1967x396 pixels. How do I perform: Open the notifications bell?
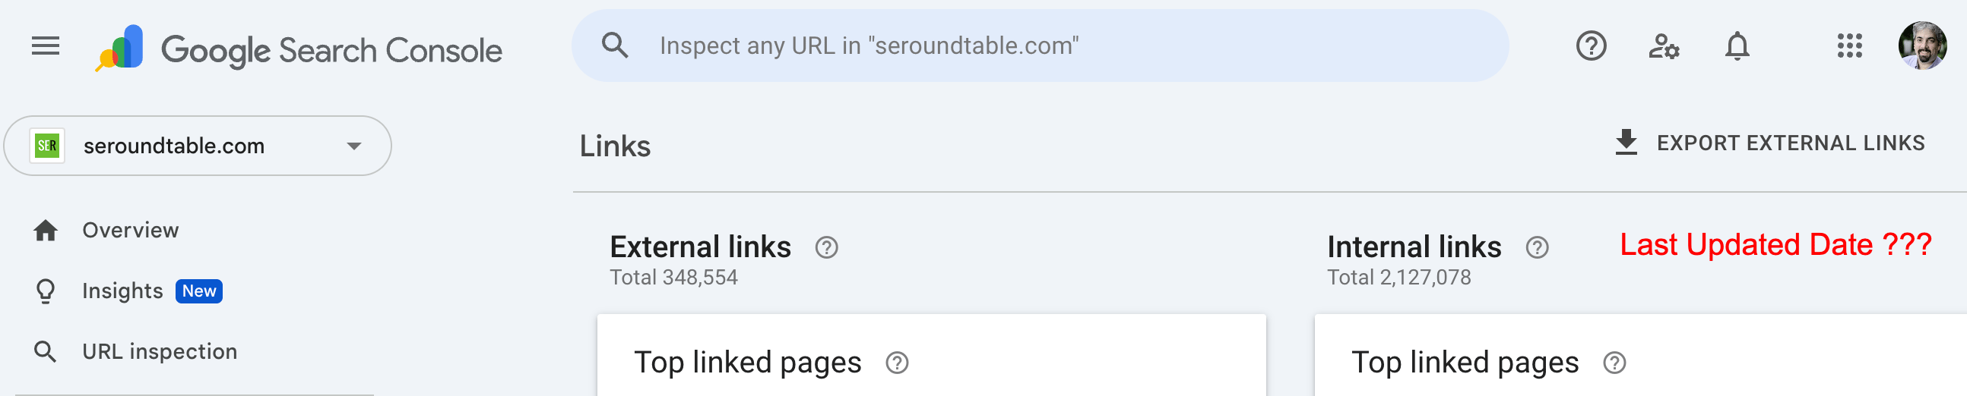pos(1737,46)
